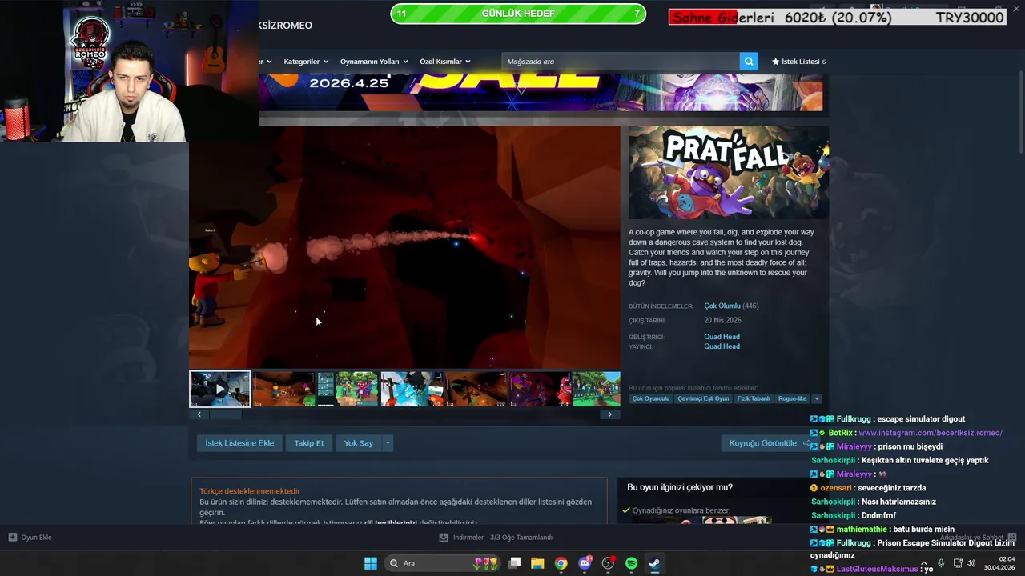This screenshot has width=1025, height=576.
Task: Click the network tray icon
Action: (958, 563)
